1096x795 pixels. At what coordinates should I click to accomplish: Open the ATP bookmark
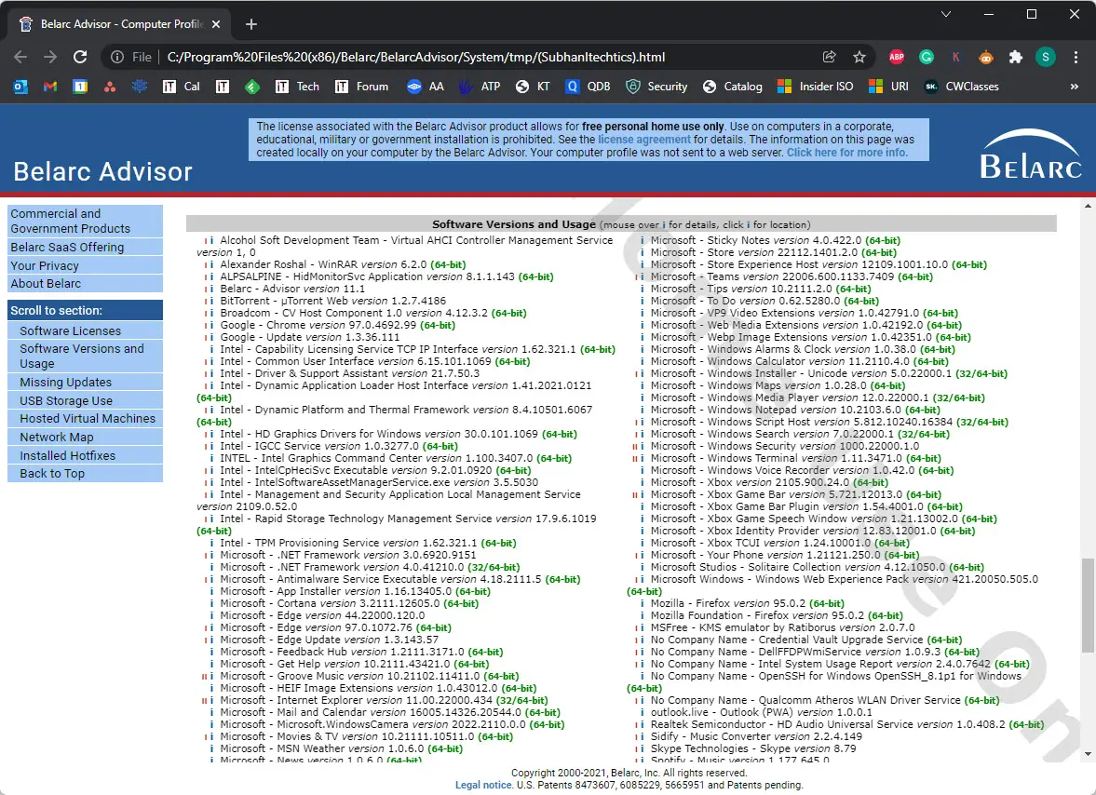(x=478, y=87)
